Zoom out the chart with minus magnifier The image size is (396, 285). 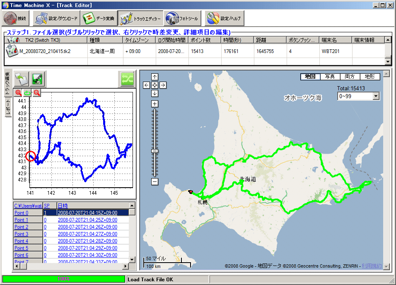coord(36,93)
